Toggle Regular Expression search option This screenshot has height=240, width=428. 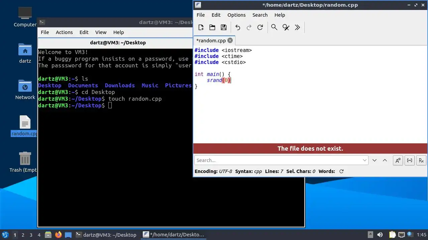[421, 160]
